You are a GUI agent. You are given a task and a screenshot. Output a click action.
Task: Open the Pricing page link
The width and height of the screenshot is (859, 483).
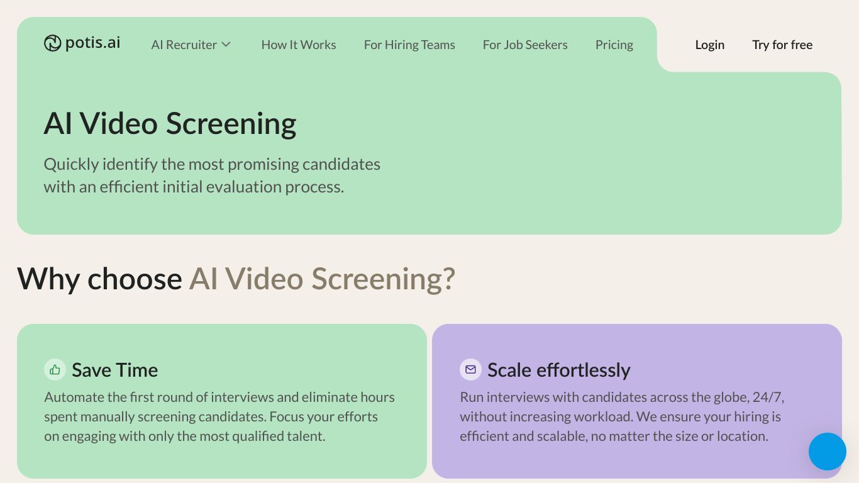click(x=614, y=45)
